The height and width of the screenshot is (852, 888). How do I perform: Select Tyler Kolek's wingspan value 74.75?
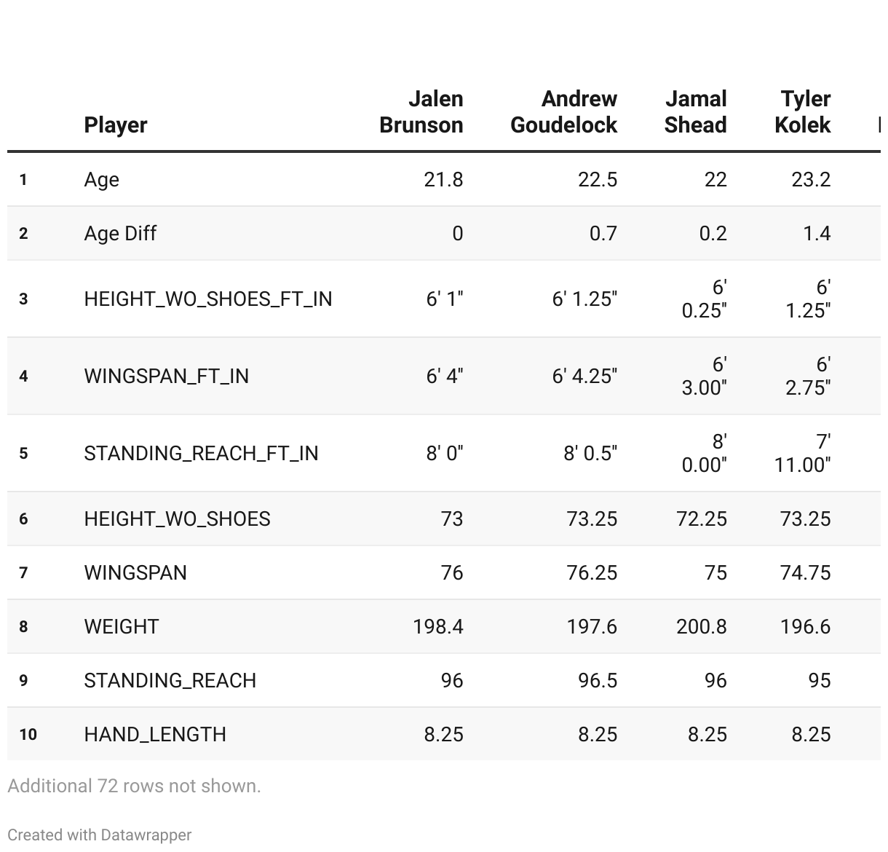pos(805,573)
